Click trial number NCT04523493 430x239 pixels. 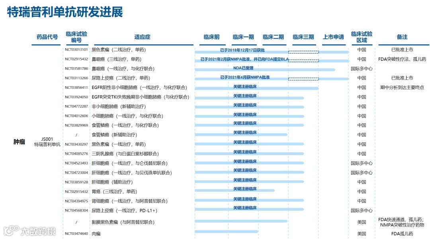tap(76, 163)
